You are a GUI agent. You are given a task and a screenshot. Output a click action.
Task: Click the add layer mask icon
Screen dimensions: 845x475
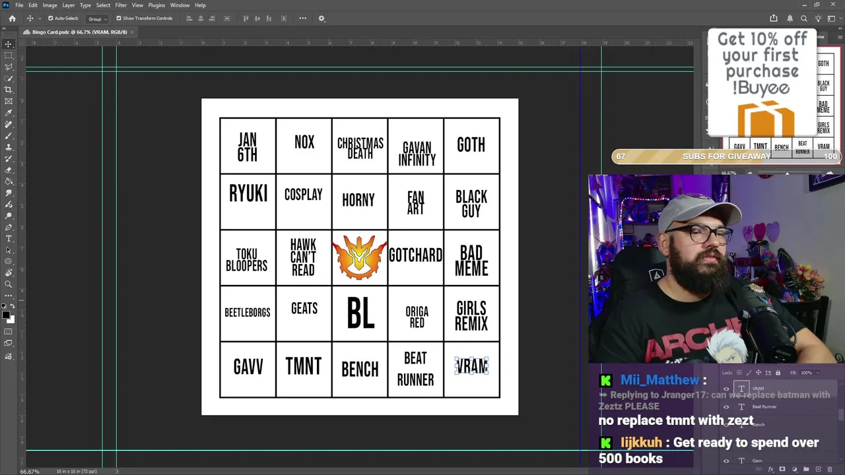(x=782, y=470)
